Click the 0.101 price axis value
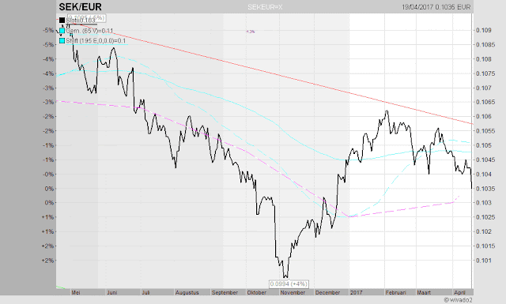506x304 pixels. [x=484, y=260]
